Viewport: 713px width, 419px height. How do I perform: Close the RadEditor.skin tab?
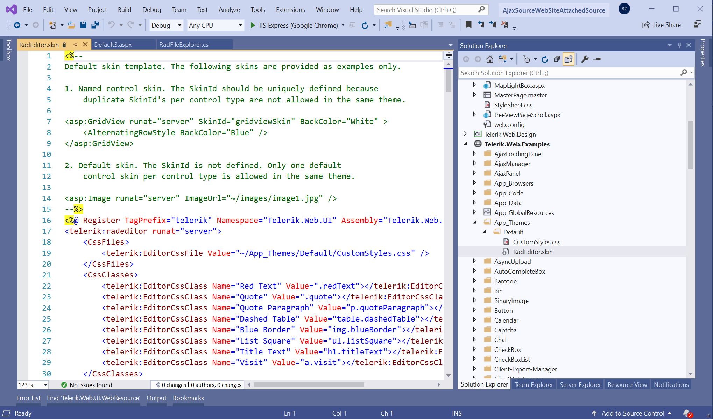[85, 45]
